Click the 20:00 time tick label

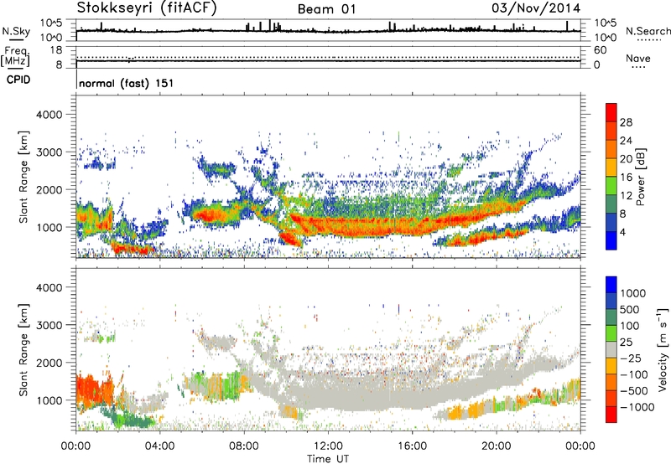point(497,446)
